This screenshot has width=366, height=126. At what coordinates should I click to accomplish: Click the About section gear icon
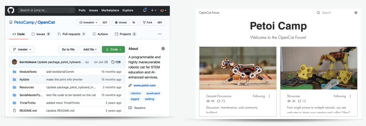tap(163, 49)
